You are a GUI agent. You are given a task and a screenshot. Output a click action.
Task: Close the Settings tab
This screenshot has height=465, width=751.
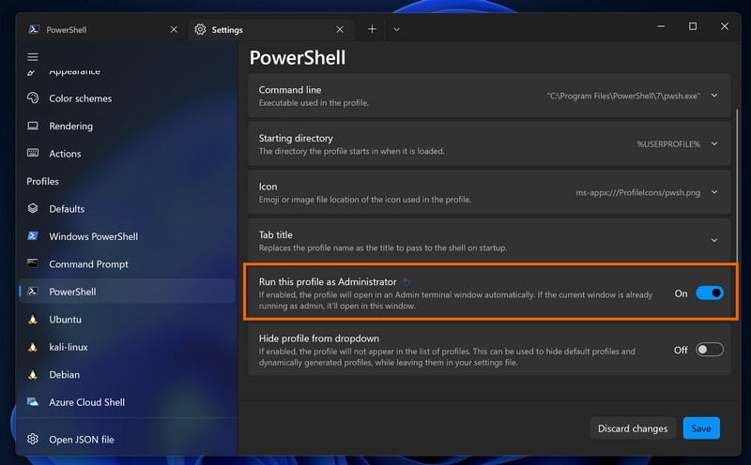coord(340,30)
